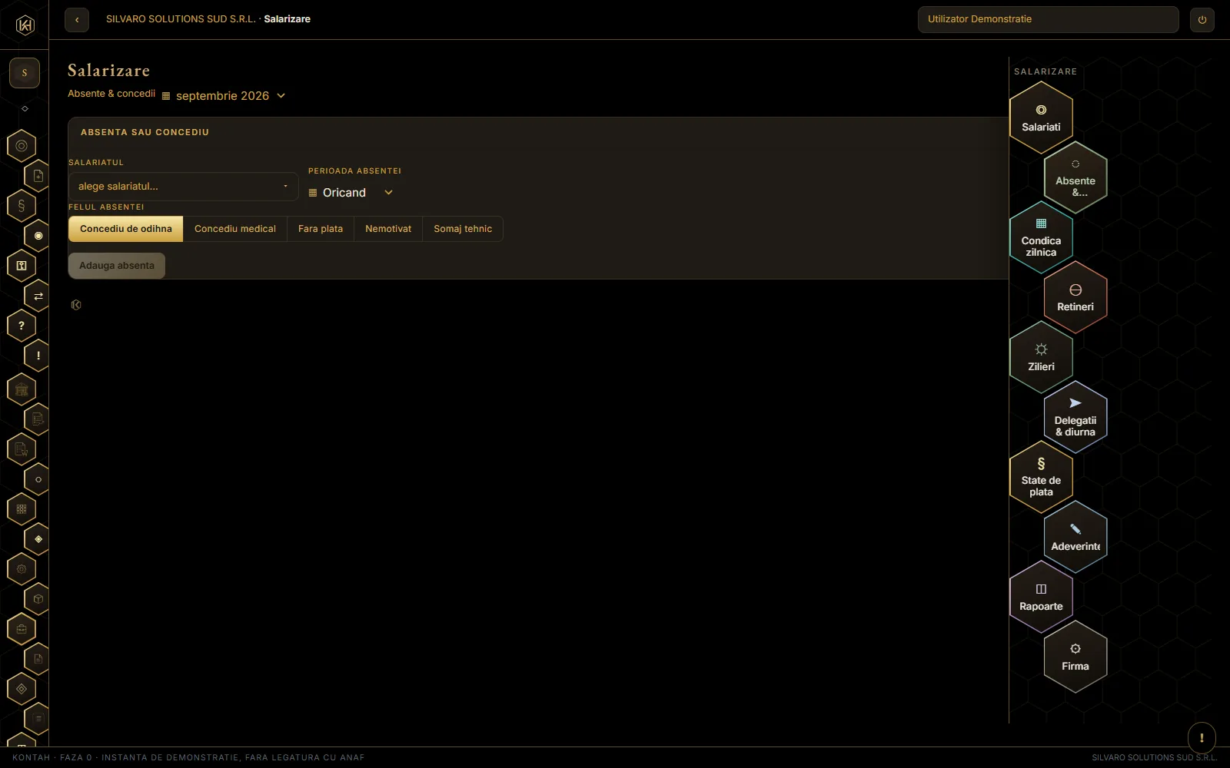Open the Salariati hexagon tile
Image resolution: width=1230 pixels, height=768 pixels.
click(1041, 118)
